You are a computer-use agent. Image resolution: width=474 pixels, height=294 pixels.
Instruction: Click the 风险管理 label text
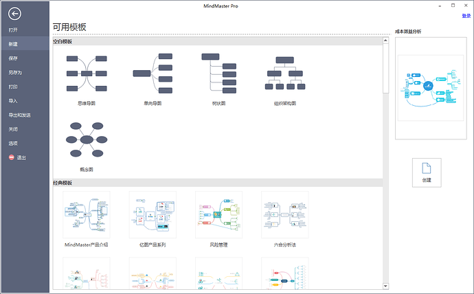pos(219,245)
